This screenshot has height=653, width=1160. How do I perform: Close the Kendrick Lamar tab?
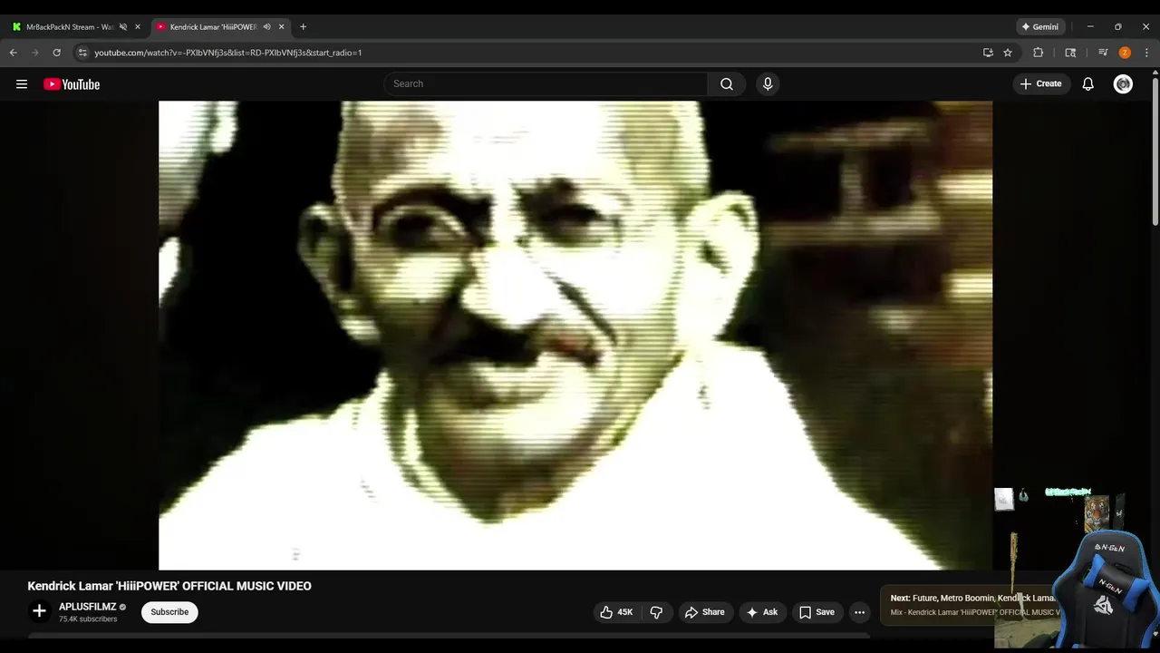click(282, 27)
